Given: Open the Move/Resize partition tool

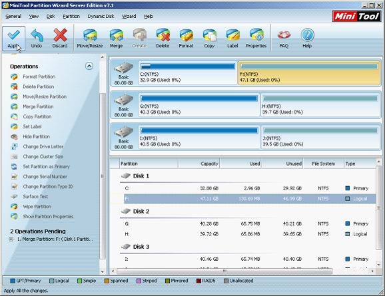Looking at the screenshot, I should tap(90, 38).
